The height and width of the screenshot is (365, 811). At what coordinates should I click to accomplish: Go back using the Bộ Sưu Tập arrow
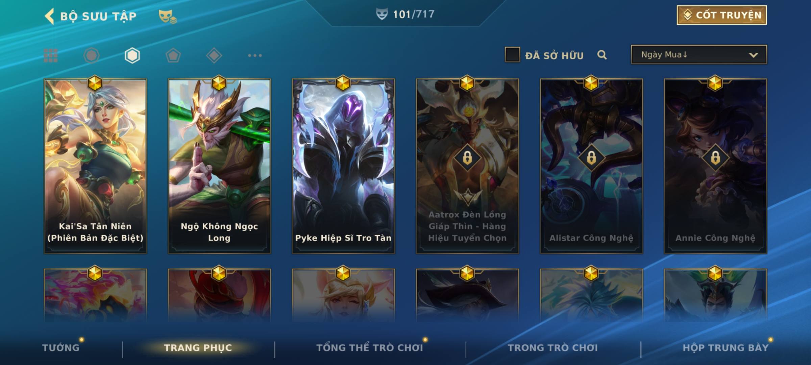pos(49,16)
